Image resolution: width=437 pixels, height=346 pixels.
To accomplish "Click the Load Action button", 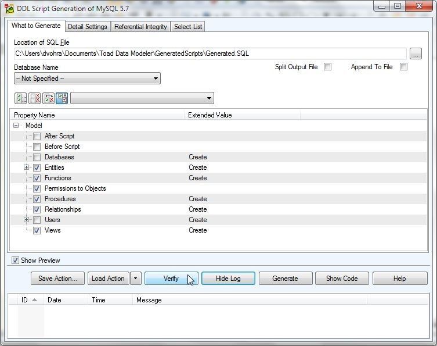I will point(108,279).
